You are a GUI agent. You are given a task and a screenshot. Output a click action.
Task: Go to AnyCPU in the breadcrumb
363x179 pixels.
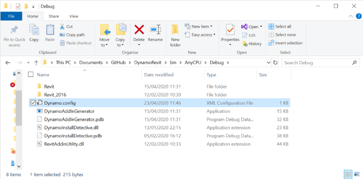pyautogui.click(x=193, y=63)
